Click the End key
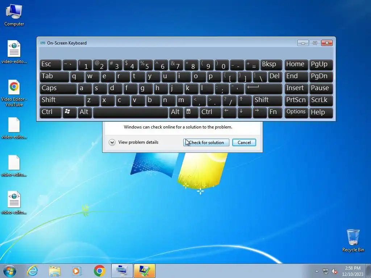 point(296,77)
